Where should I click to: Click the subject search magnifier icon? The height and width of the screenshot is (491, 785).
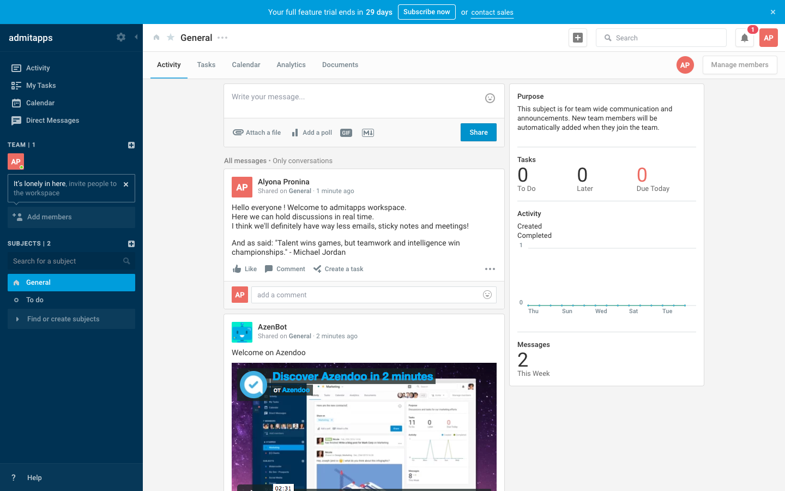[x=126, y=261]
